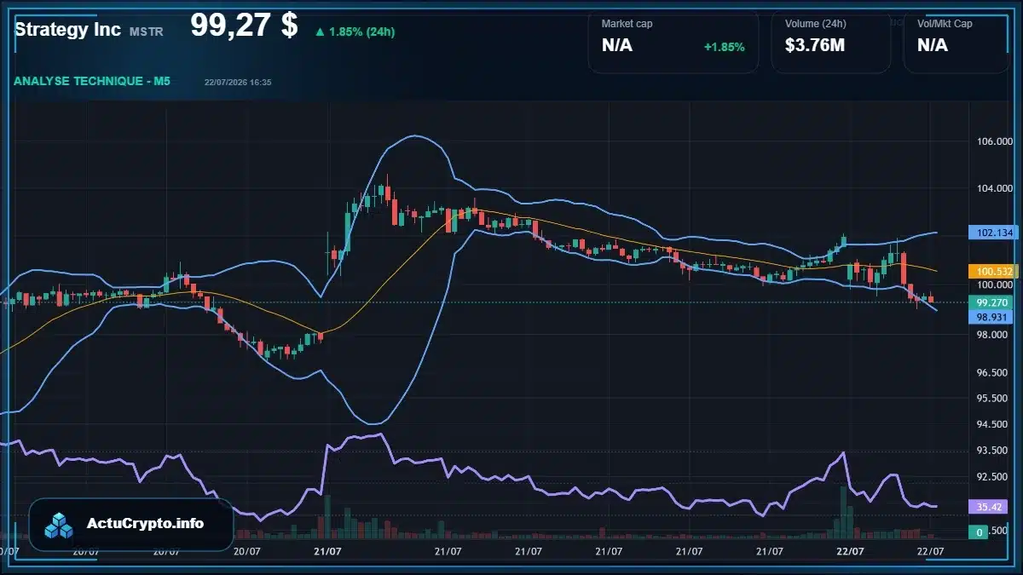The height and width of the screenshot is (575, 1023).
Task: Click the Strategy Inc title
Action: point(67,30)
